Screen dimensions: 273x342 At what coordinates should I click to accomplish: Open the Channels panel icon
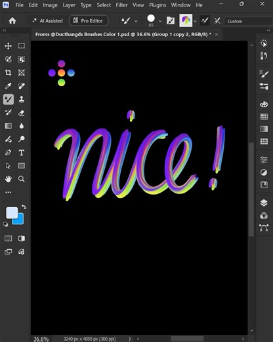click(264, 216)
